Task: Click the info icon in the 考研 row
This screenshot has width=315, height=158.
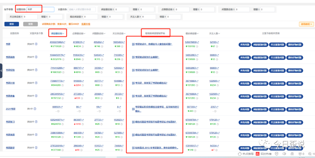Action: [36, 44]
